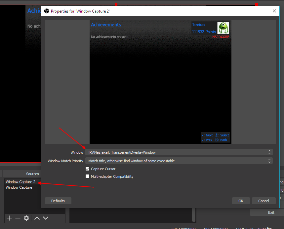
Task: Enable Multi-adapter Compatibility
Action: (87, 176)
